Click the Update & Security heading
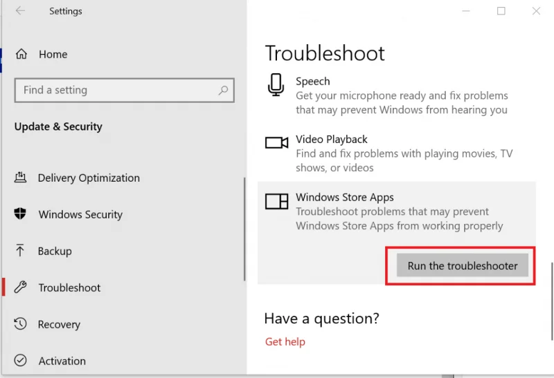Image resolution: width=554 pixels, height=378 pixels. (x=58, y=126)
